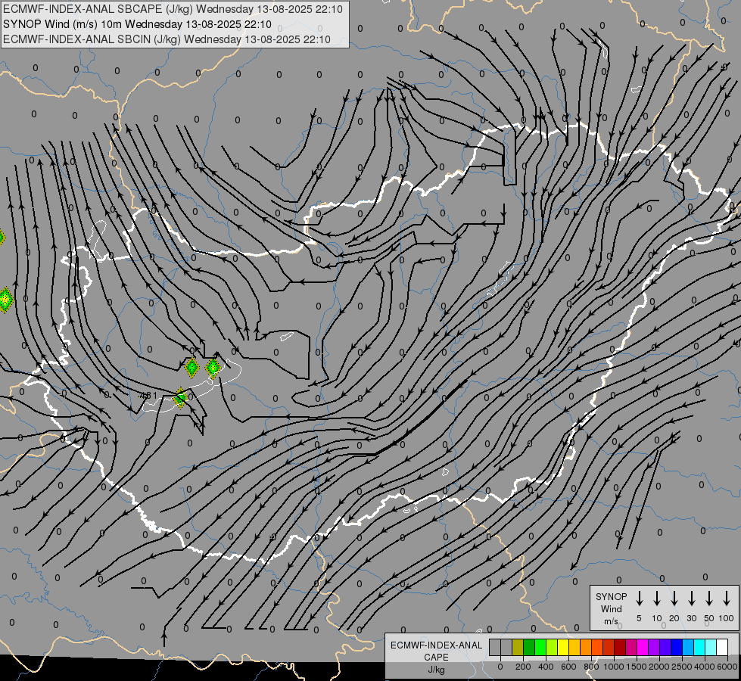The height and width of the screenshot is (681, 741).
Task: Pick the olive swatch in CAPE legend
Action: pos(518,647)
